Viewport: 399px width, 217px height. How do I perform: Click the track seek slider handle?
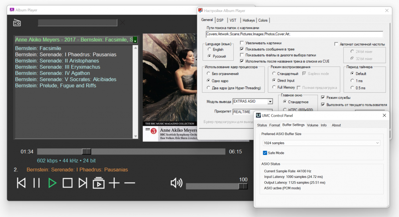(x=86, y=152)
